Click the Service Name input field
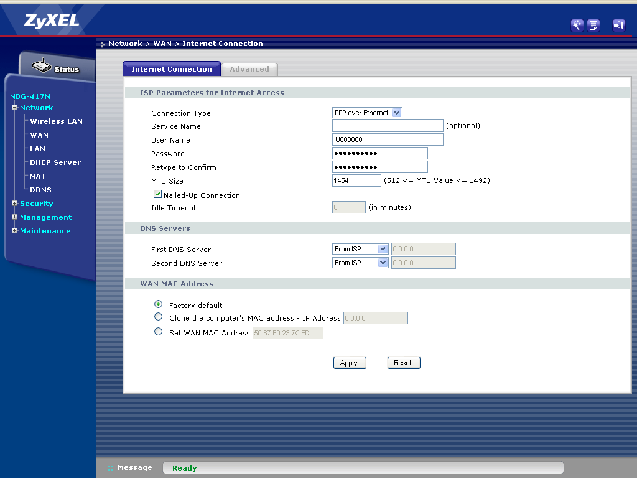637x478 pixels. [388, 126]
